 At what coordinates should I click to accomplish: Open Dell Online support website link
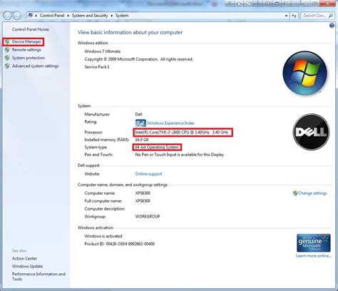tap(148, 174)
